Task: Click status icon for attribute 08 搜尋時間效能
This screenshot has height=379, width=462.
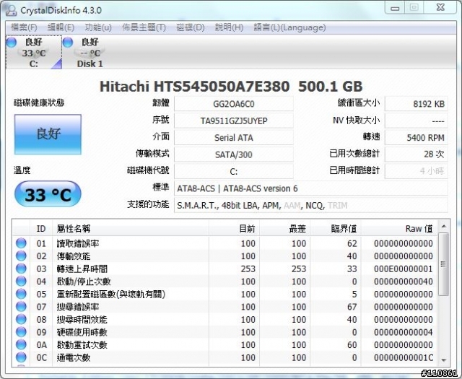Action: [21, 319]
